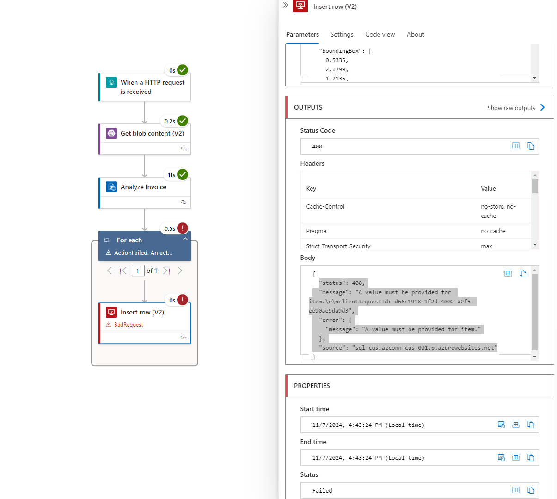This screenshot has width=557, height=499.
Task: Collapse the details panel with the double-chevron icon
Action: click(286, 6)
